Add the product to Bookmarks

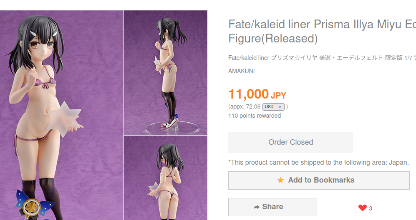319,180
